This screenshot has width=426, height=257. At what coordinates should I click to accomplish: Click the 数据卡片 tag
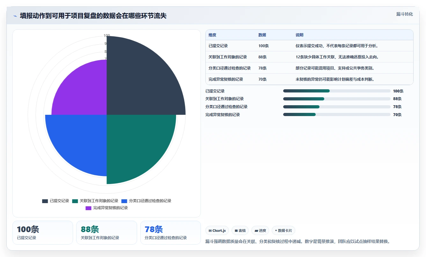(283, 231)
